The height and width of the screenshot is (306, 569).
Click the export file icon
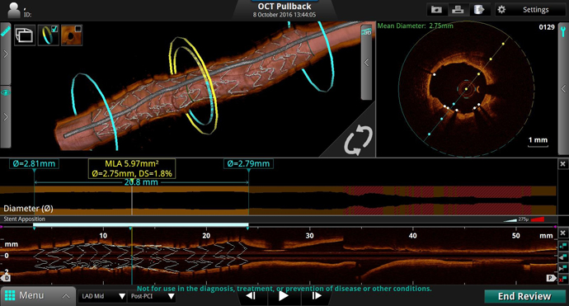tap(479, 10)
